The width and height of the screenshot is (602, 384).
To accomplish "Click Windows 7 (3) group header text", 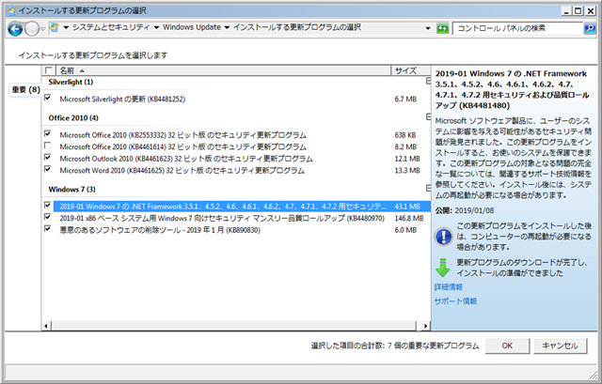I will tap(71, 190).
